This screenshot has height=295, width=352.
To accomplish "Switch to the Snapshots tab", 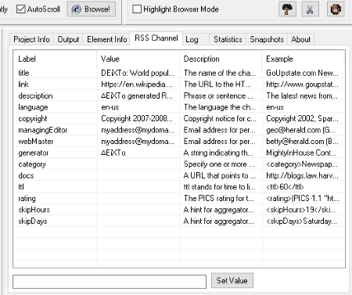I will click(x=267, y=39).
